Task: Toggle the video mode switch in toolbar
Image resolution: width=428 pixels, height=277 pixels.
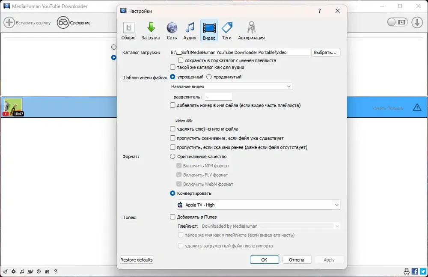Action: click(398, 22)
